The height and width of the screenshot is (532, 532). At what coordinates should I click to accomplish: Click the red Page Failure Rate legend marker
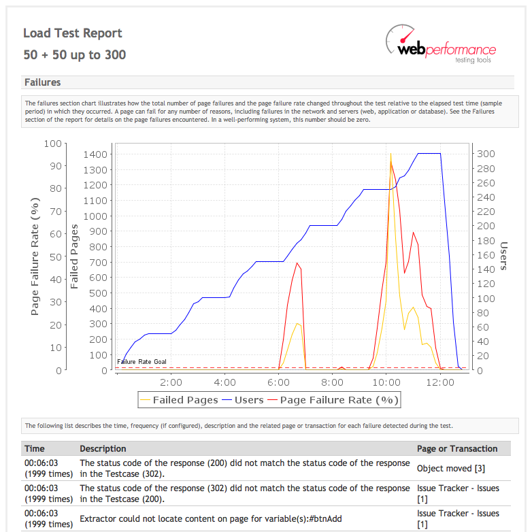[272, 400]
